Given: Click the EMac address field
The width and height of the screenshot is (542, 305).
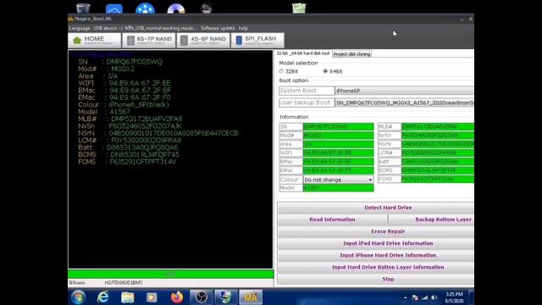Looking at the screenshot, I should click(x=339, y=170).
